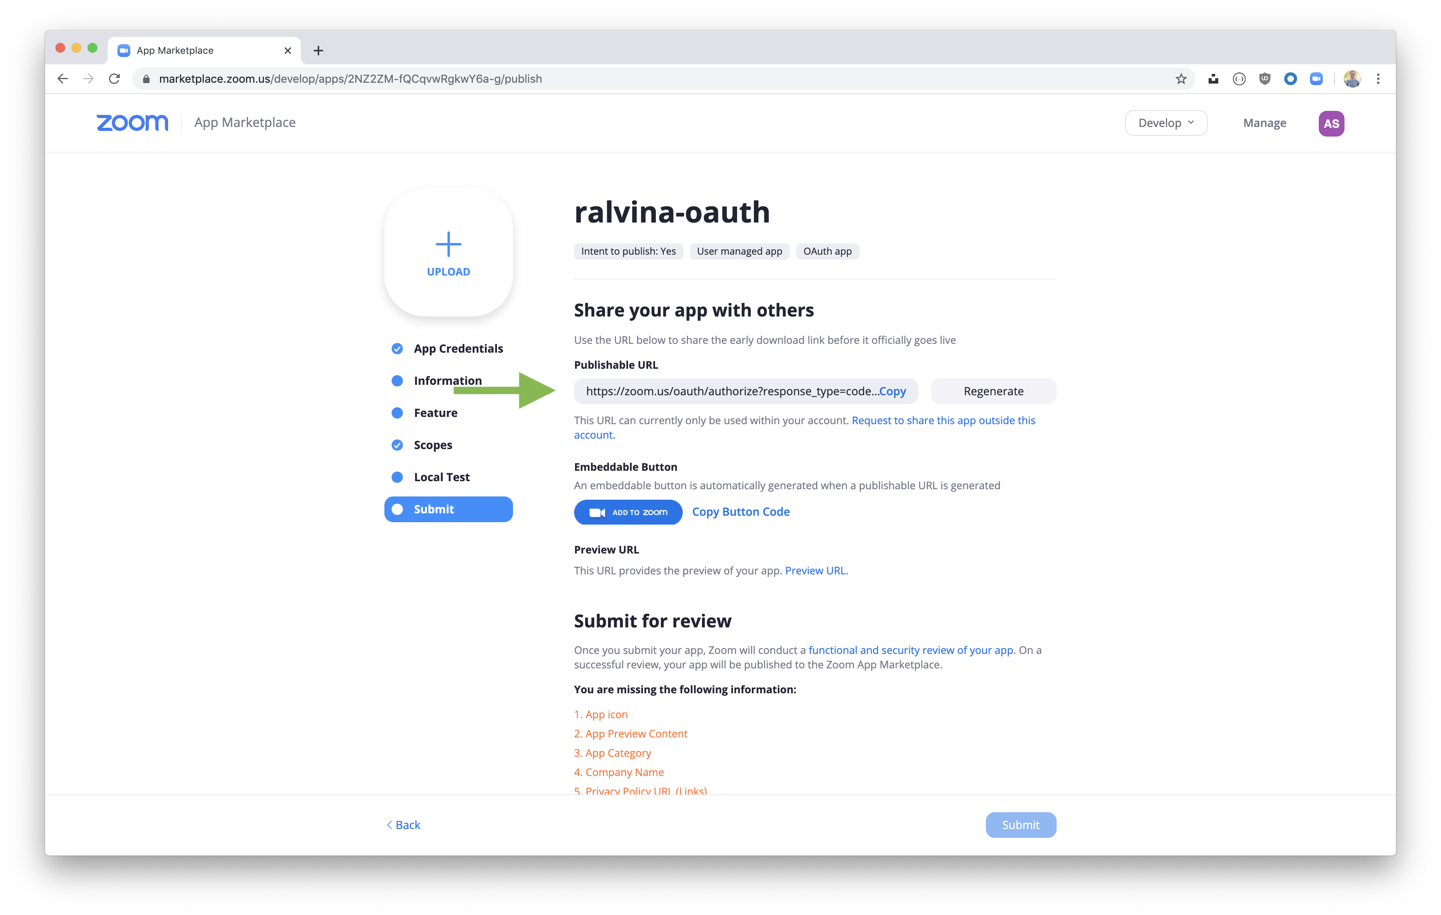Viewport: 1441px width, 915px height.
Task: Click the bottom Submit button
Action: [1021, 825]
